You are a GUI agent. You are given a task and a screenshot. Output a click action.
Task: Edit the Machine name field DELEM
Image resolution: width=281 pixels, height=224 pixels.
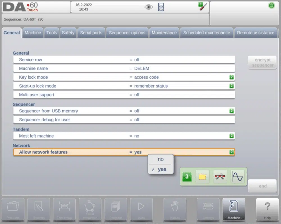[124, 68]
